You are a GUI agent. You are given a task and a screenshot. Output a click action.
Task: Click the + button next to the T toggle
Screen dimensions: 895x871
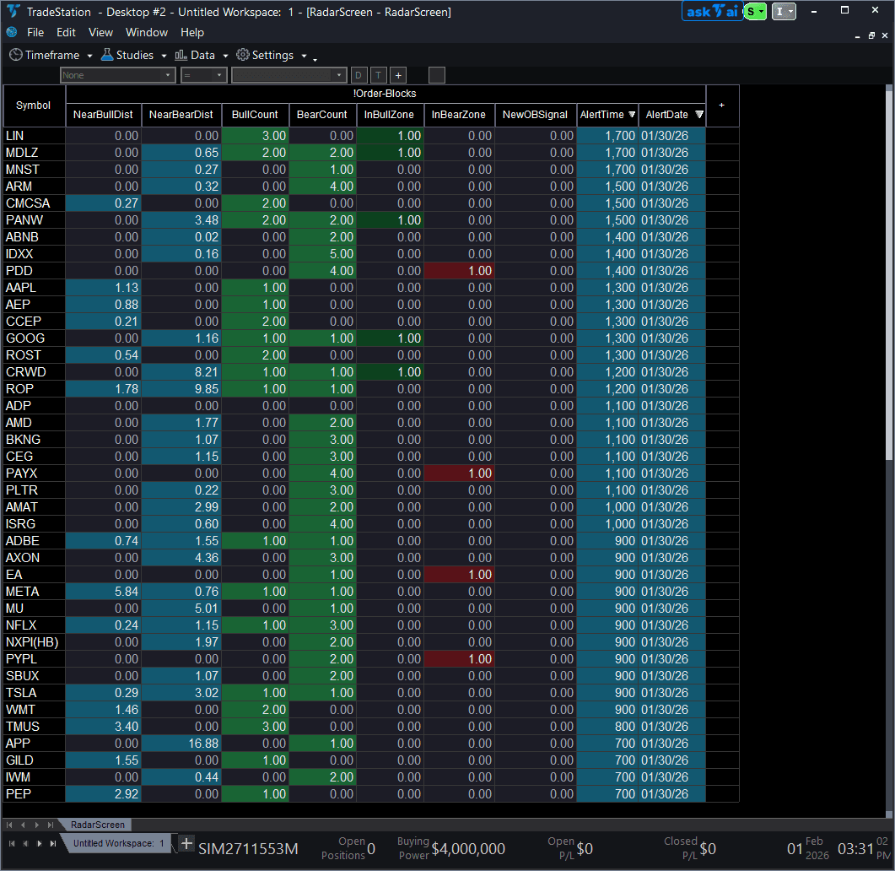click(397, 75)
